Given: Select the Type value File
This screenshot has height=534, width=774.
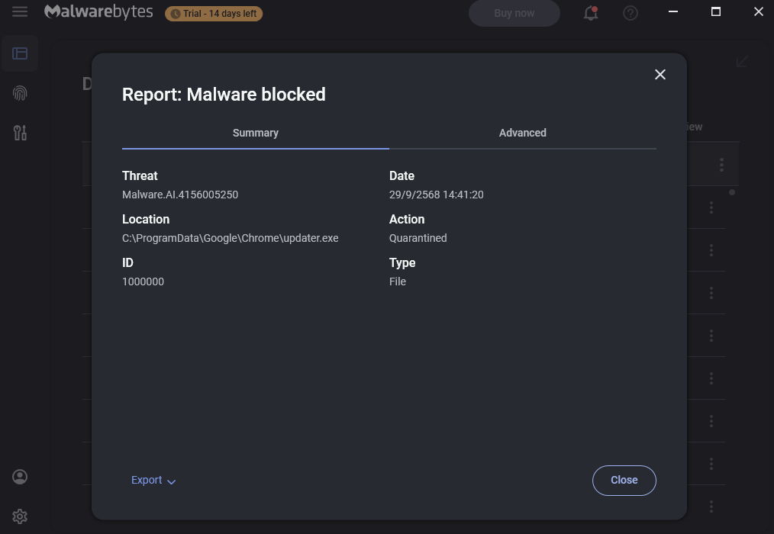Looking at the screenshot, I should (x=398, y=281).
